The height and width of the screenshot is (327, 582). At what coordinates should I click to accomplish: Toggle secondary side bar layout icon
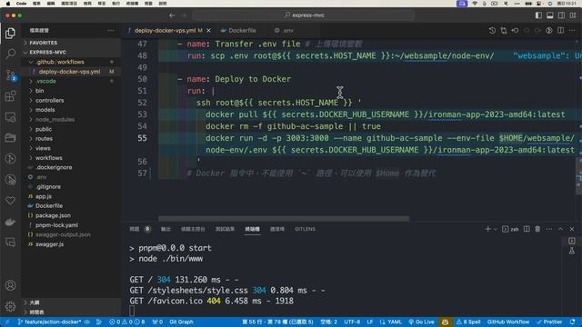(562, 15)
